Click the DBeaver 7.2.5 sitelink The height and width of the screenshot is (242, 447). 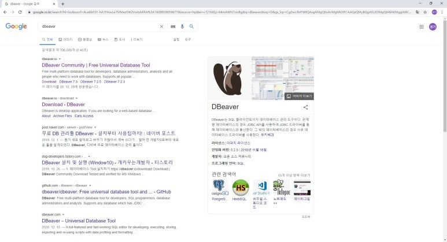point(91,81)
